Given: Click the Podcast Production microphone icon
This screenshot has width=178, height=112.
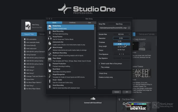Looking at the screenshot, I should (50, 65).
